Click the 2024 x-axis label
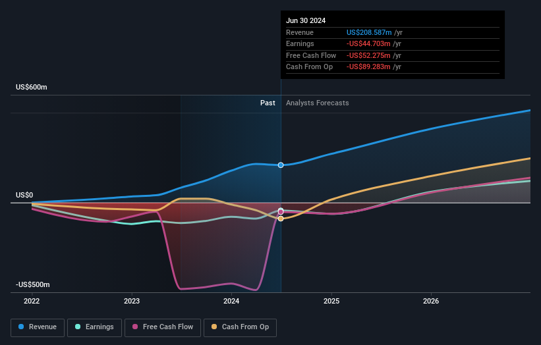This screenshot has width=541, height=345. tap(231, 301)
